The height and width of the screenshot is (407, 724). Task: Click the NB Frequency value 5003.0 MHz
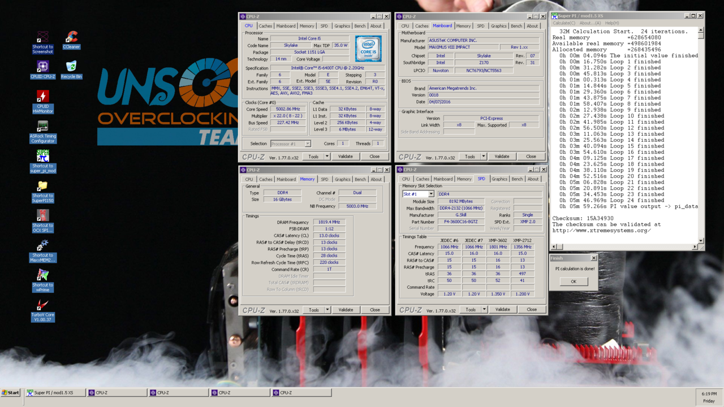357,206
